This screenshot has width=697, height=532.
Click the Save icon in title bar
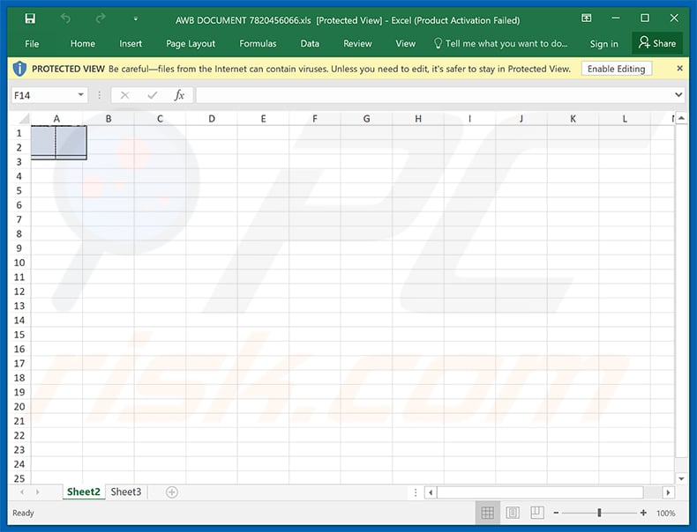coord(30,18)
